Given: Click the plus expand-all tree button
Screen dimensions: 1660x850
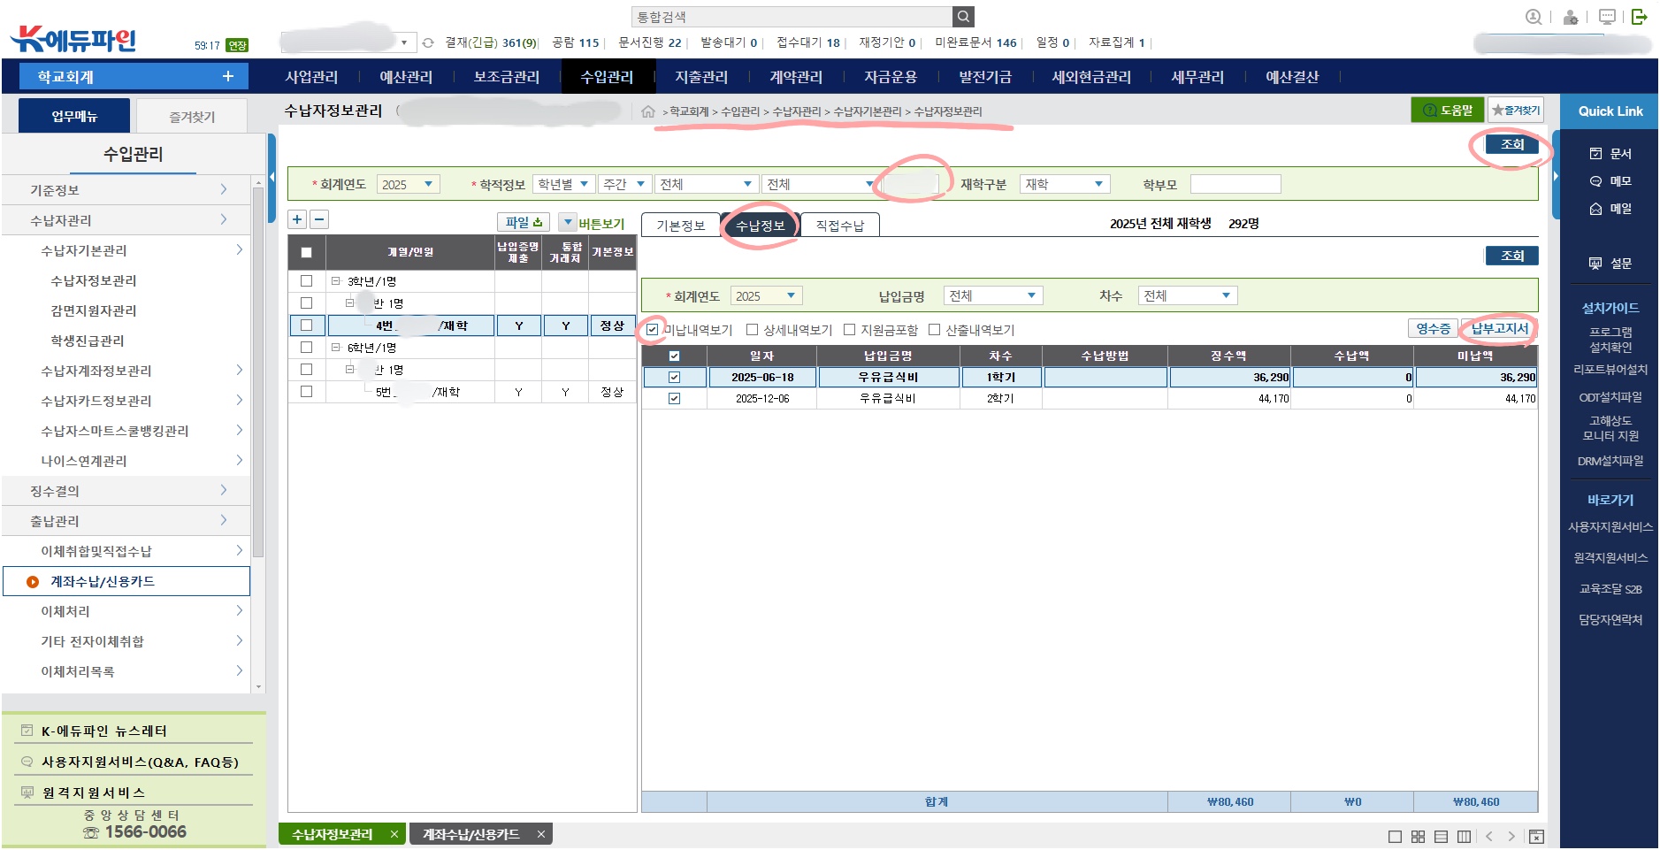Looking at the screenshot, I should [x=297, y=220].
